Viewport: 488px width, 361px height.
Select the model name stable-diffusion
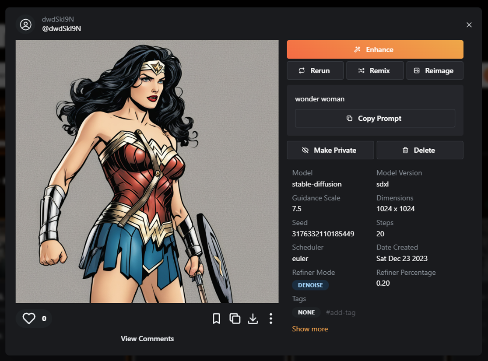(316, 184)
